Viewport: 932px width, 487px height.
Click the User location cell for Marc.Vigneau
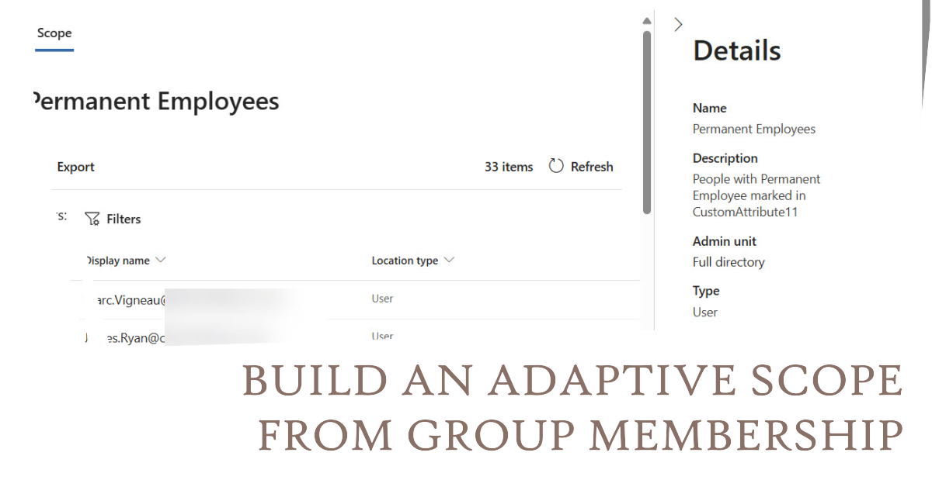[382, 299]
